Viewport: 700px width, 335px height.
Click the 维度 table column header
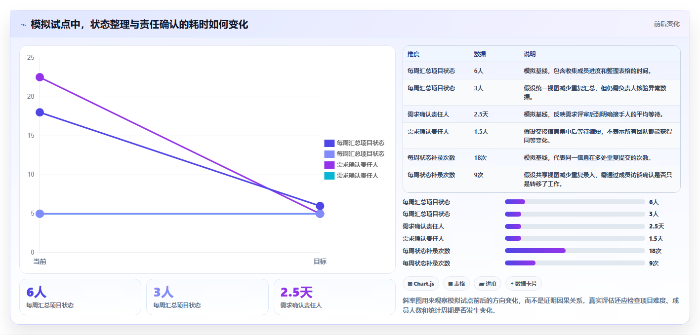coord(413,54)
